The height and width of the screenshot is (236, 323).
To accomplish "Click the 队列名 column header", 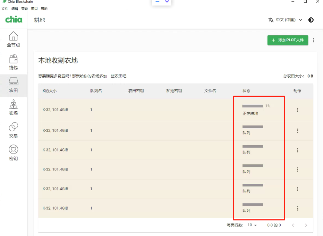I will [96, 91].
